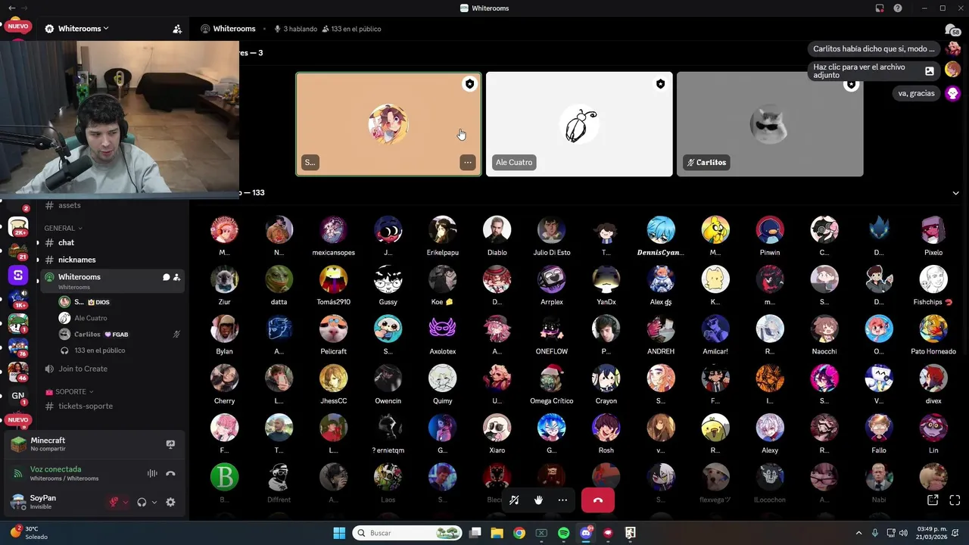Click audience member Fishchips' avatar
The width and height of the screenshot is (969, 545).
[933, 279]
